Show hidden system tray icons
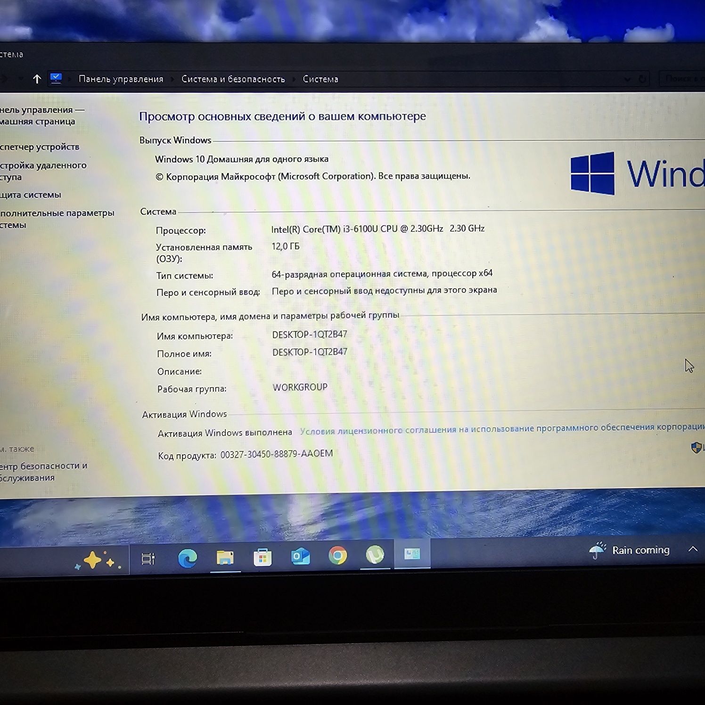Image resolution: width=705 pixels, height=705 pixels. [693, 549]
